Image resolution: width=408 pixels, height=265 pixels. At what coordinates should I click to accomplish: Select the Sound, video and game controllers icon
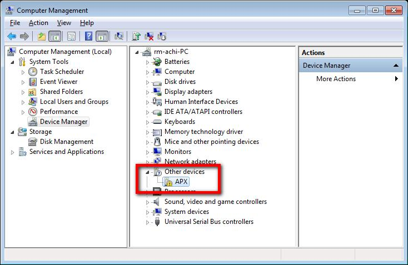point(157,202)
